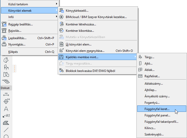Choose Kilincs from the submenu
This screenshot has height=138, width=187.
point(162,128)
